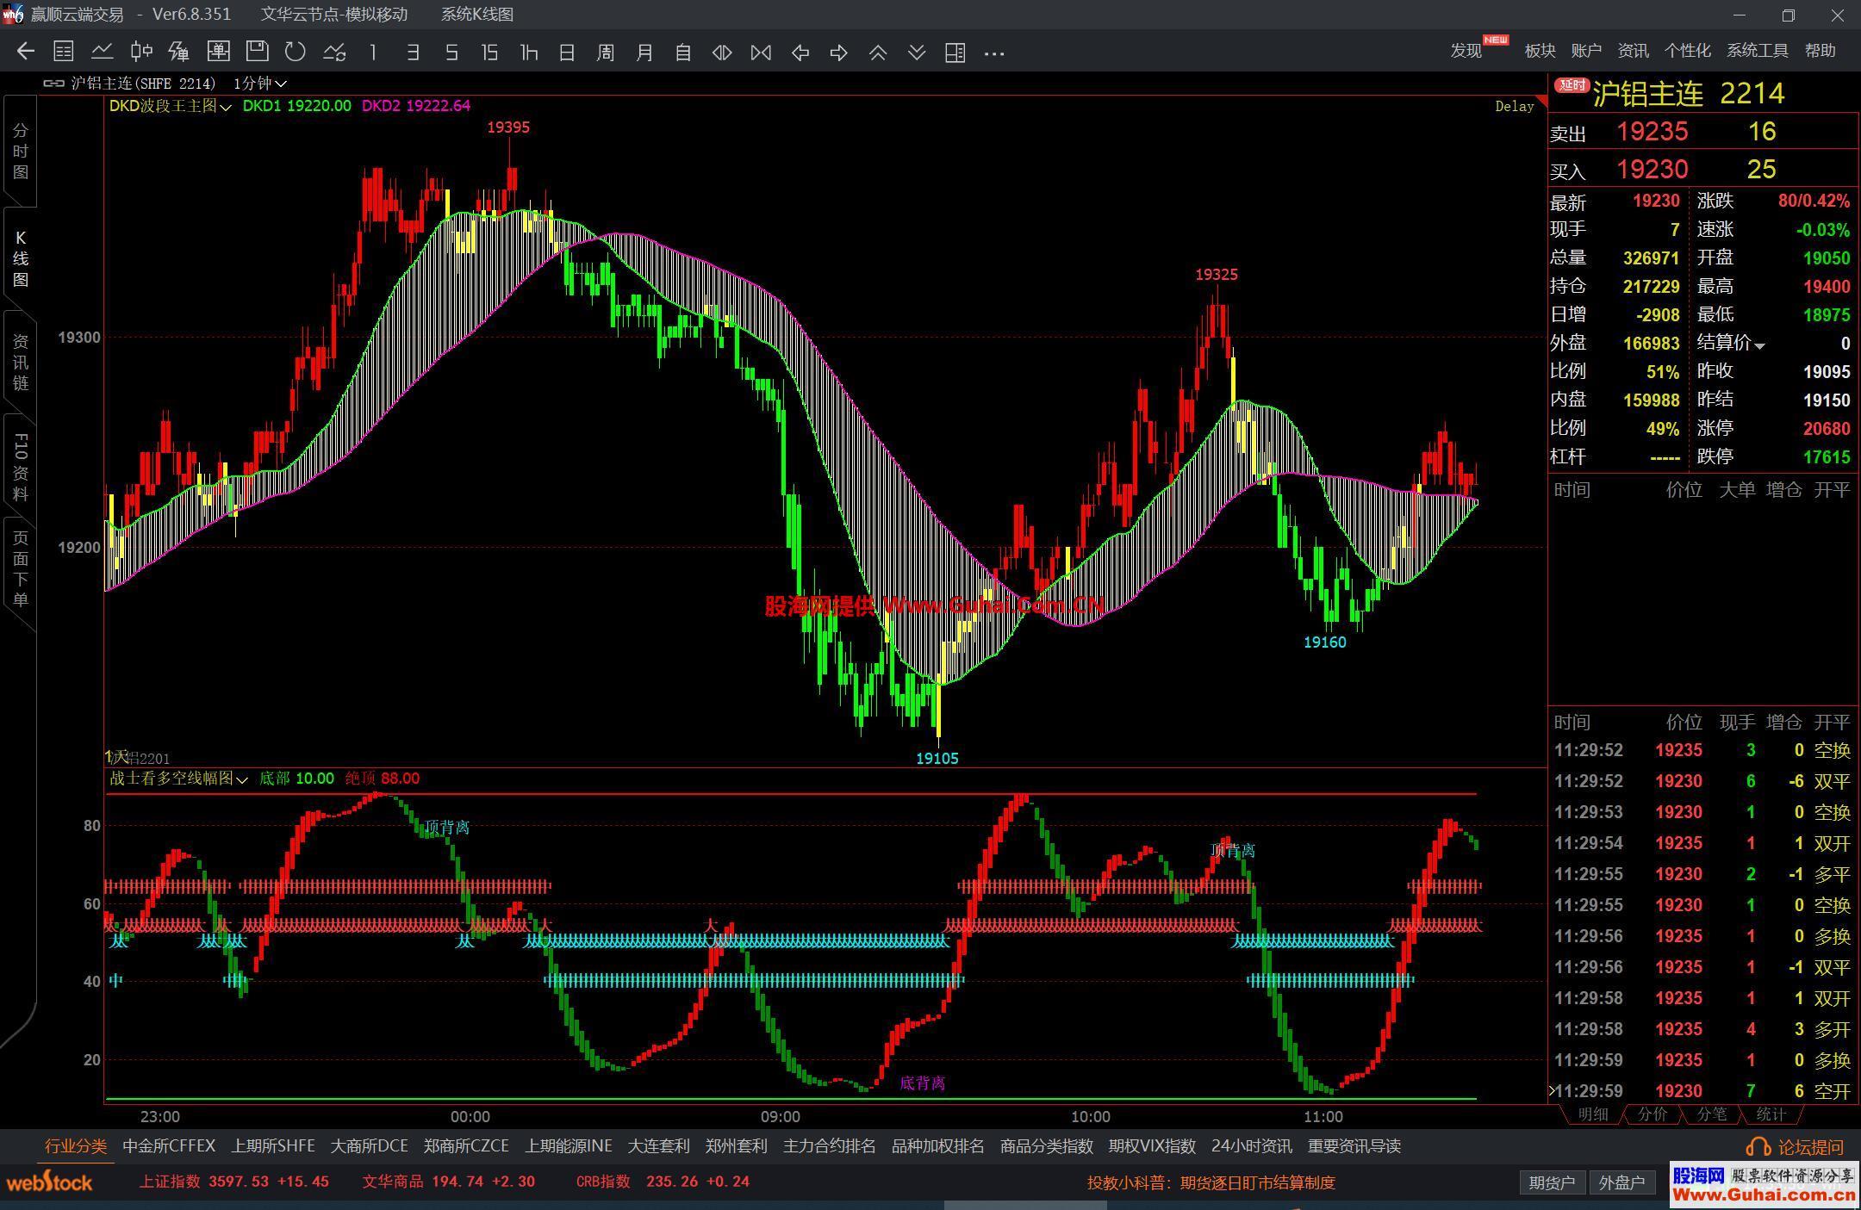Switch to the 外盘户 account toggle
This screenshot has width=1861, height=1210.
click(x=1621, y=1182)
